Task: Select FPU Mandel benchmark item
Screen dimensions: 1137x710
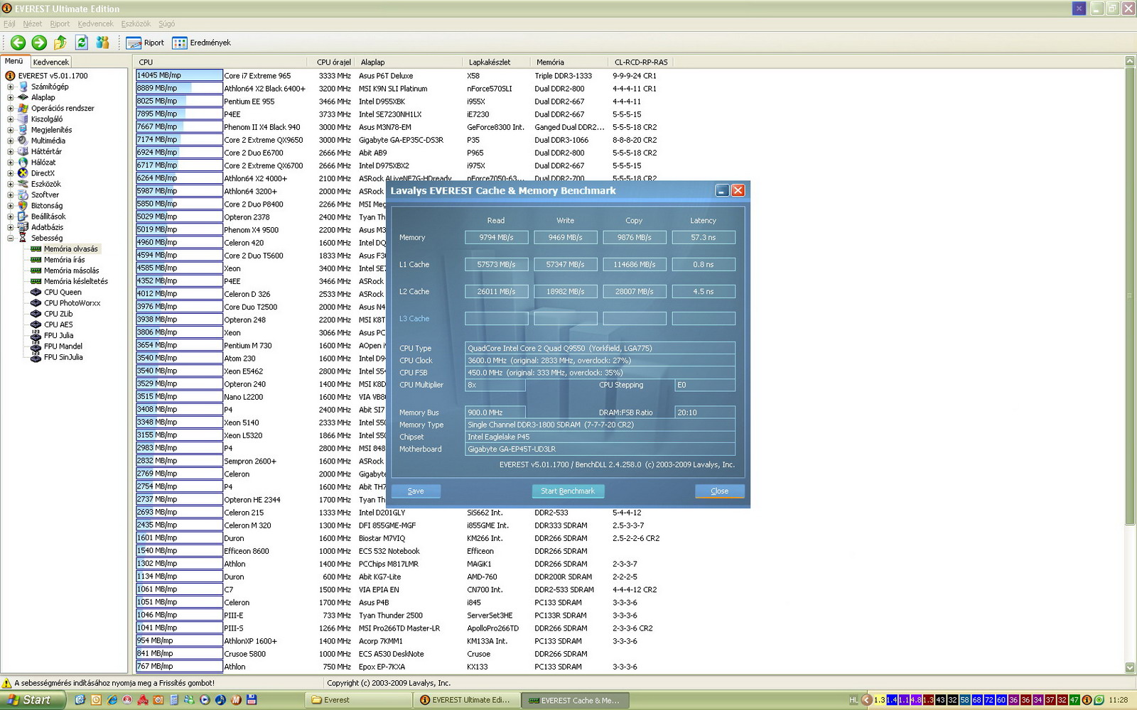Action: 63,346
